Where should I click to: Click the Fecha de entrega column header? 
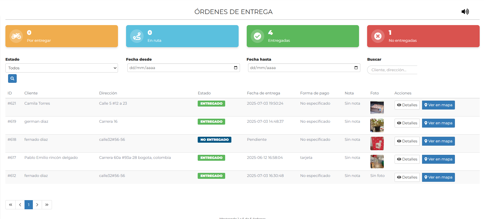(x=263, y=93)
